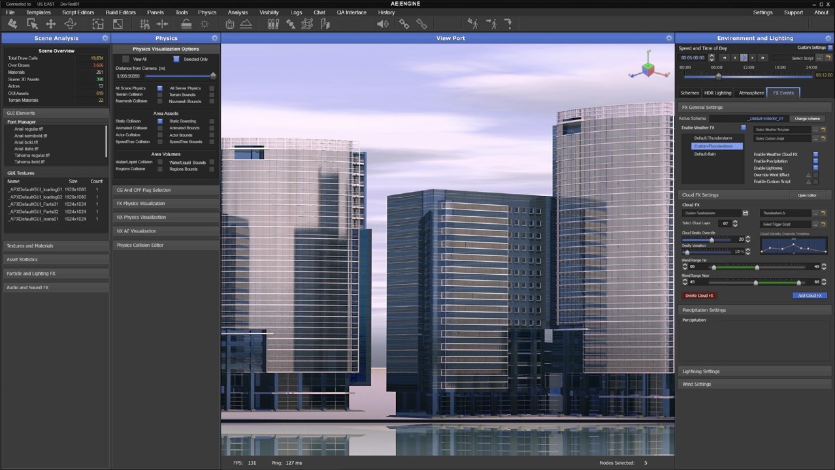Expand the Lightning Settings section
Viewport: 835px width, 470px height.
click(701, 371)
